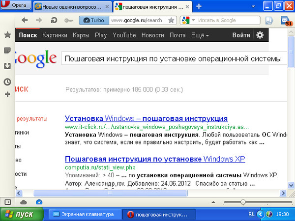The height and width of the screenshot is (221, 295).
Task: Open Картинки in Google top bar
Action: [55, 35]
